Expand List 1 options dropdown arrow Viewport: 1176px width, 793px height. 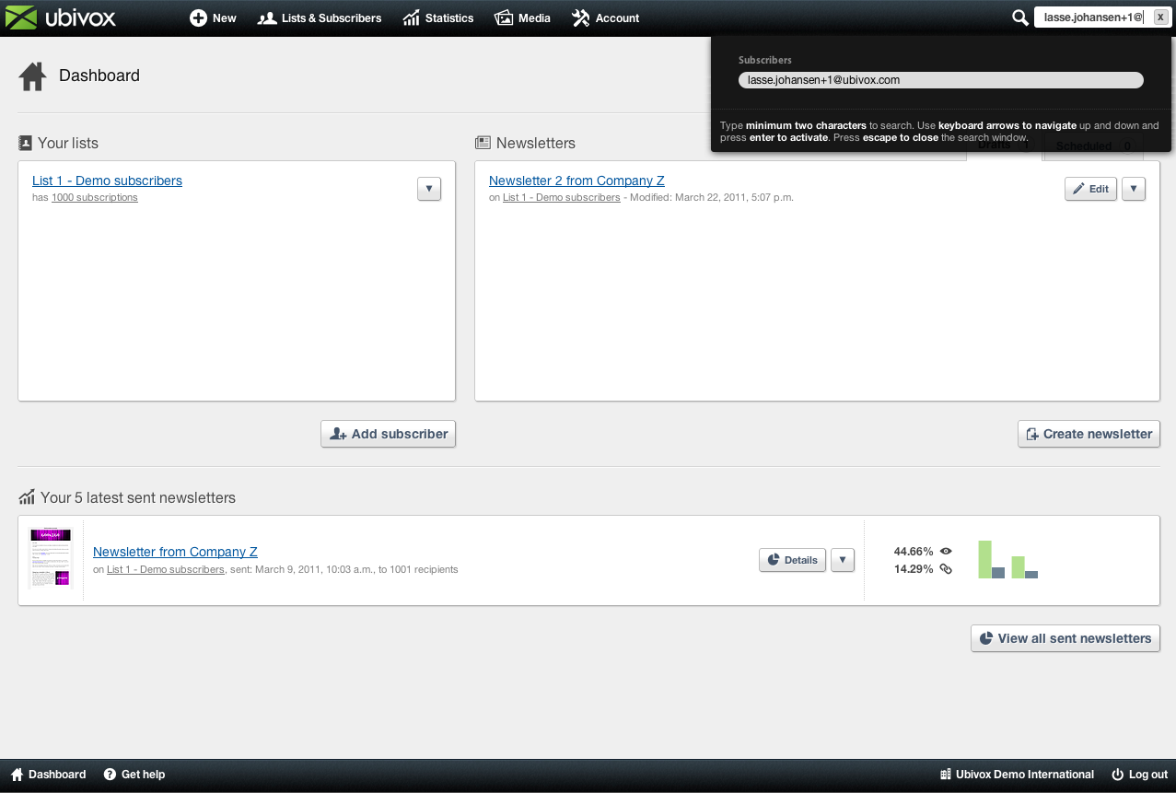click(429, 189)
